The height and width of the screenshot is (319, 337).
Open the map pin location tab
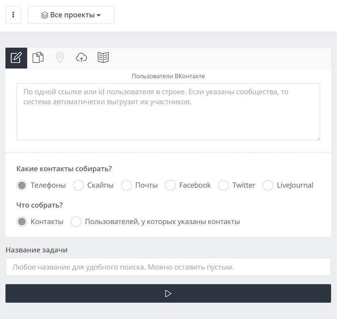[60, 57]
